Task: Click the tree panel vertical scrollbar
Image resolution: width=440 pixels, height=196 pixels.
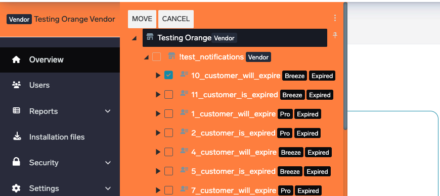Action: (345, 66)
